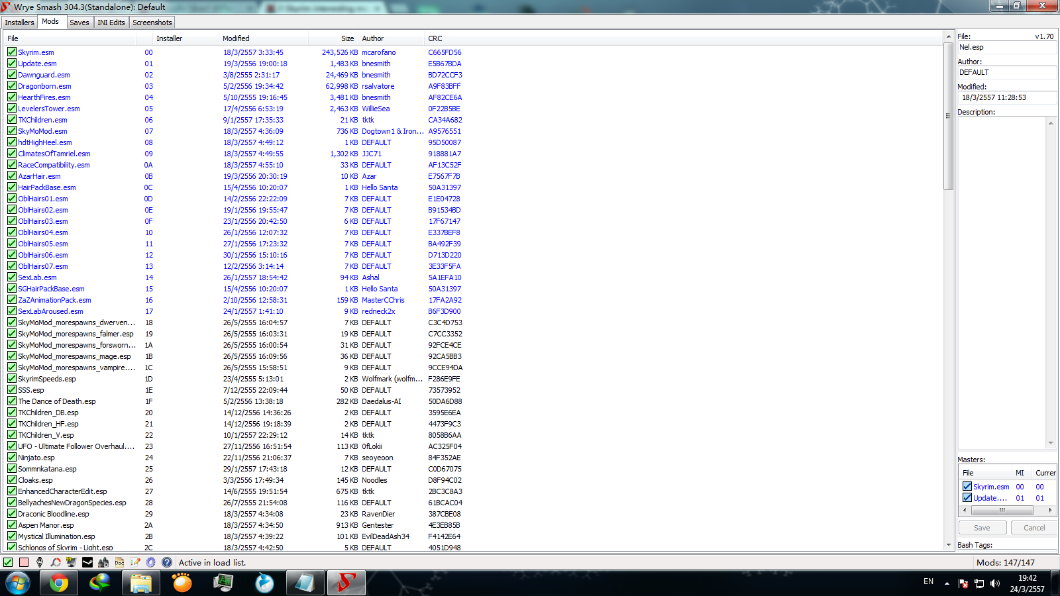Click the Masters horizontal scrollbar thumb
1060x596 pixels.
(1002, 510)
